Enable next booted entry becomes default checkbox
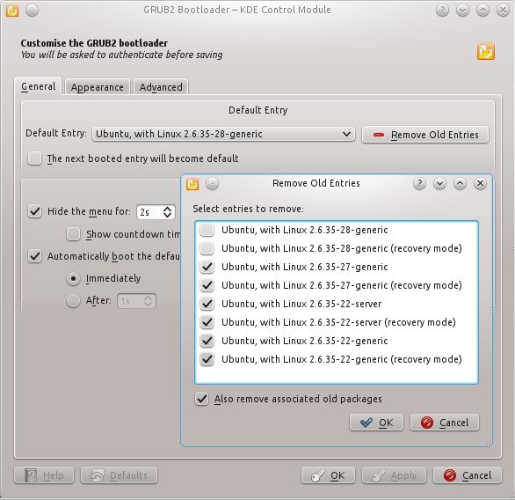The width and height of the screenshot is (515, 500). click(34, 158)
